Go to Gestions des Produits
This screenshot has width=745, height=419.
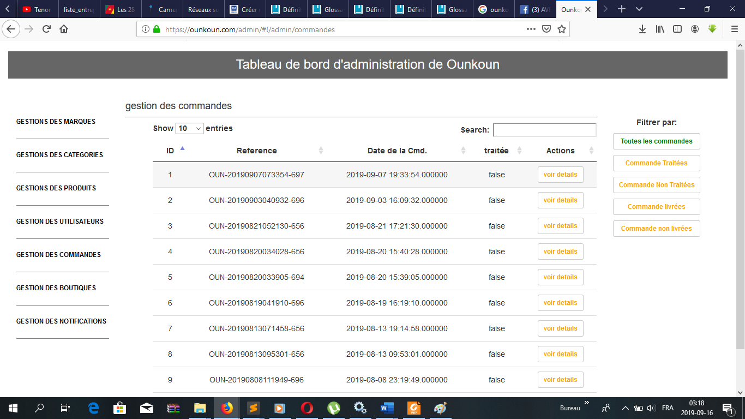(x=56, y=188)
